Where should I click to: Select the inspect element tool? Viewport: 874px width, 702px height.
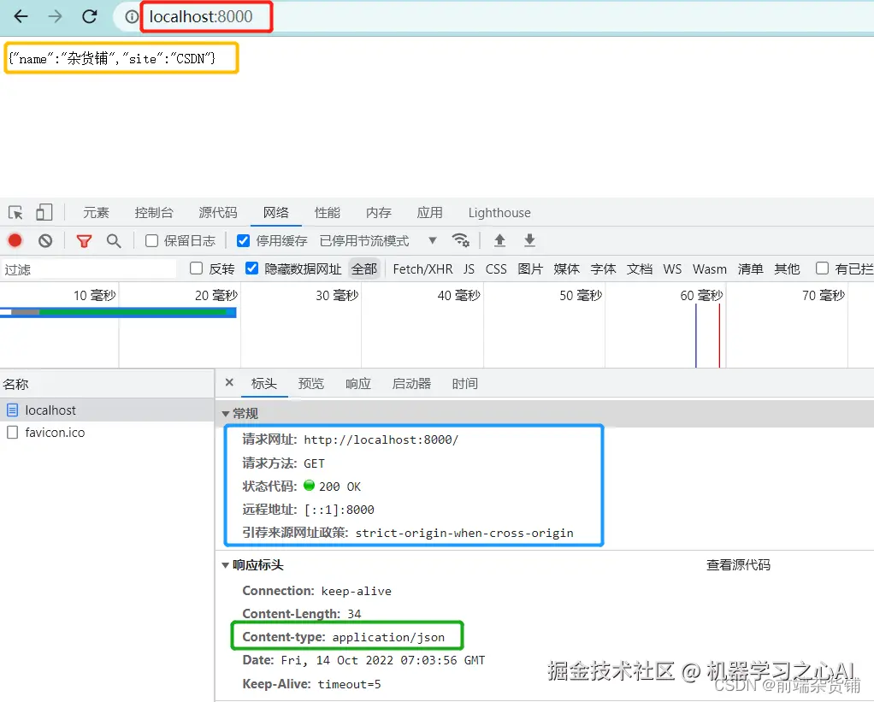point(15,212)
